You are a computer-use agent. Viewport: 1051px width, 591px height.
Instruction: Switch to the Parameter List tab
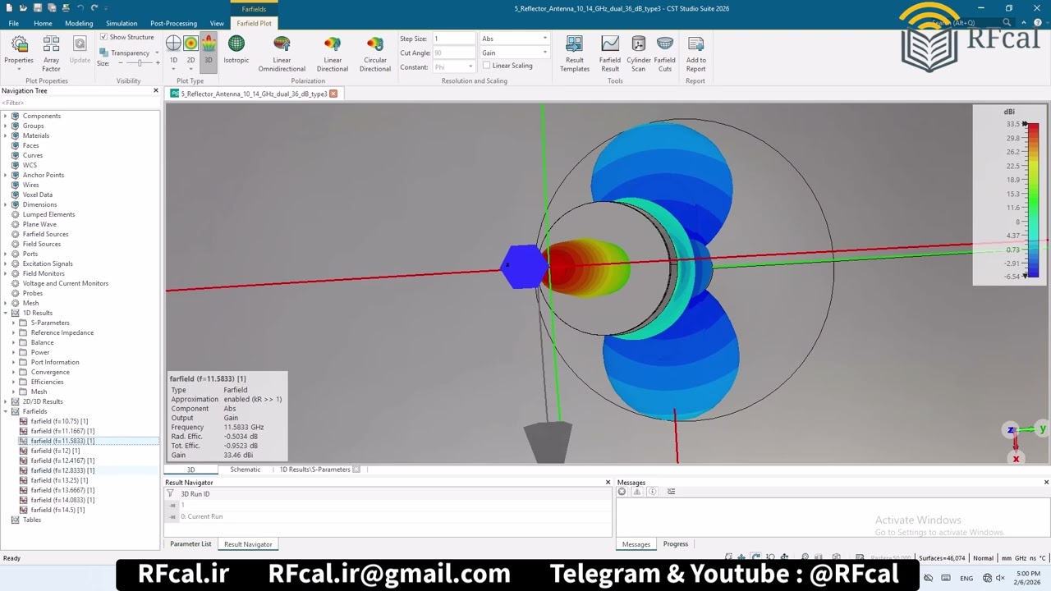click(x=190, y=544)
